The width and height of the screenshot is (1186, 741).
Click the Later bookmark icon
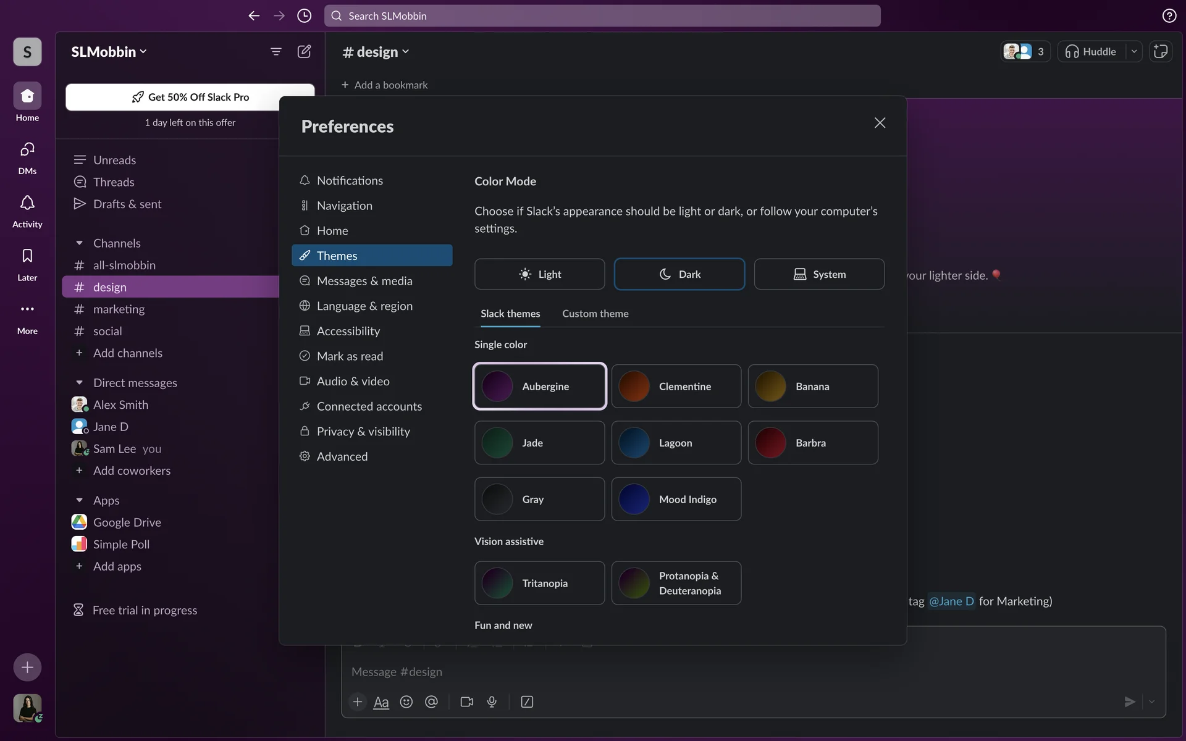point(27,256)
